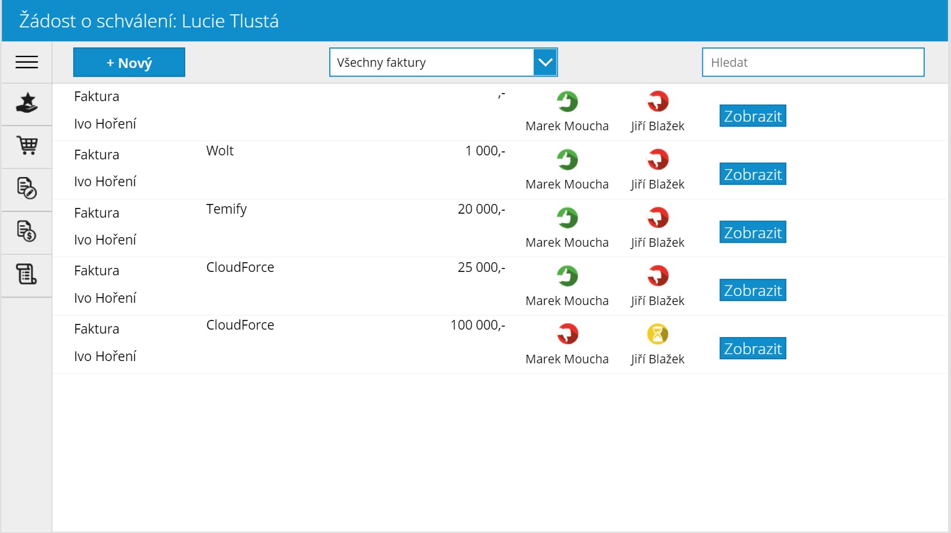Image resolution: width=951 pixels, height=533 pixels.
Task: Select the document dollar sidebar icon
Action: click(27, 231)
